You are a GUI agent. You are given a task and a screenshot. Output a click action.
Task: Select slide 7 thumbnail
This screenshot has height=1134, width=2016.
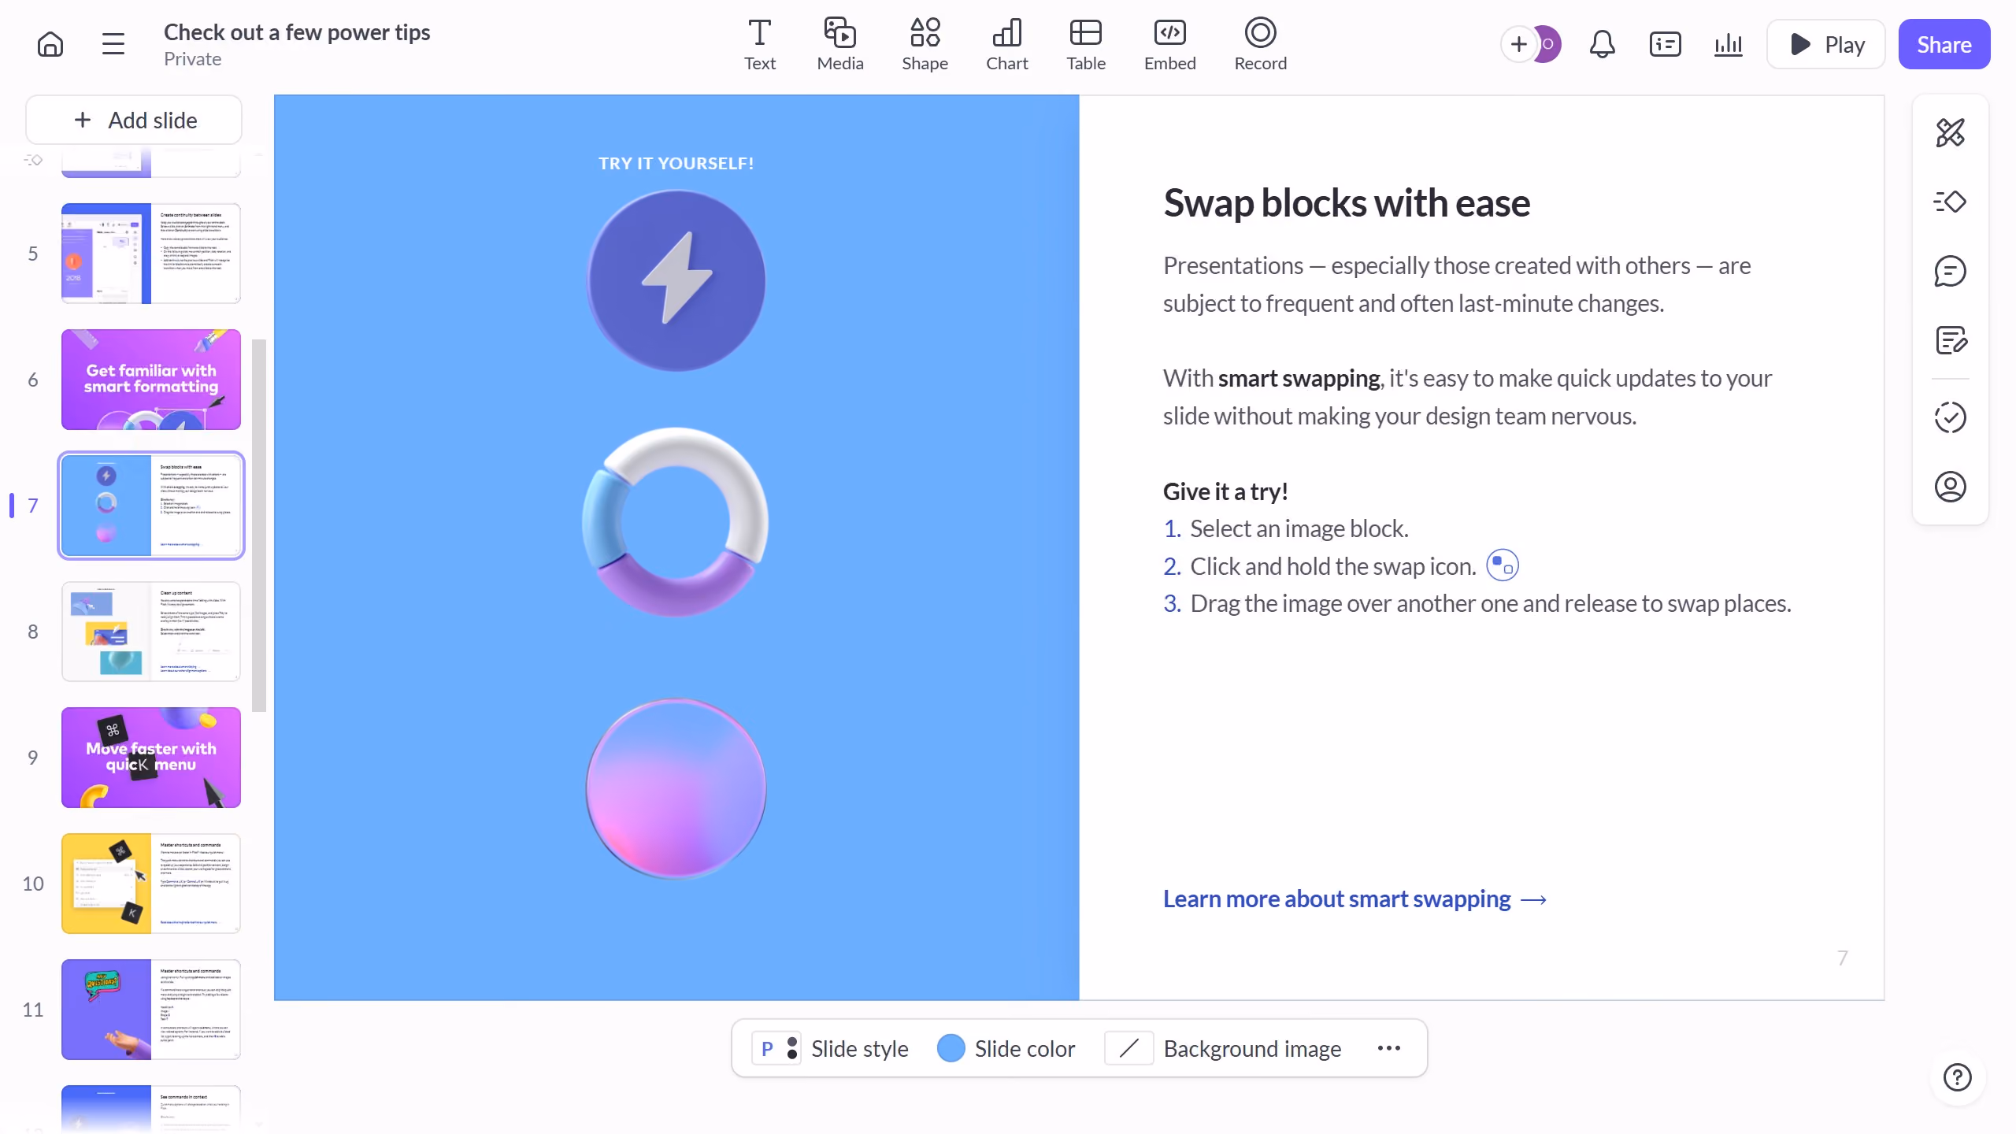[151, 506]
